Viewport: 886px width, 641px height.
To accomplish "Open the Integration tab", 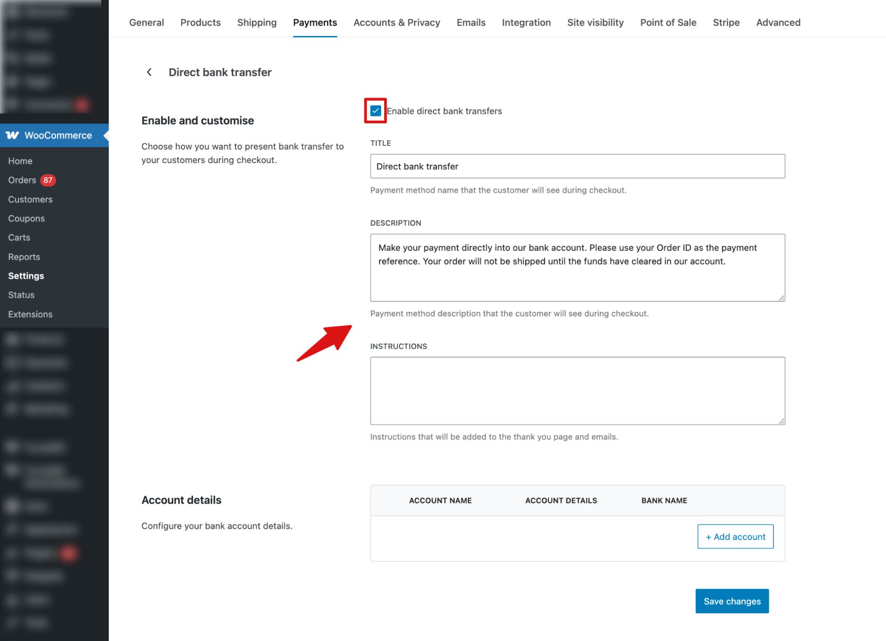I will (526, 22).
